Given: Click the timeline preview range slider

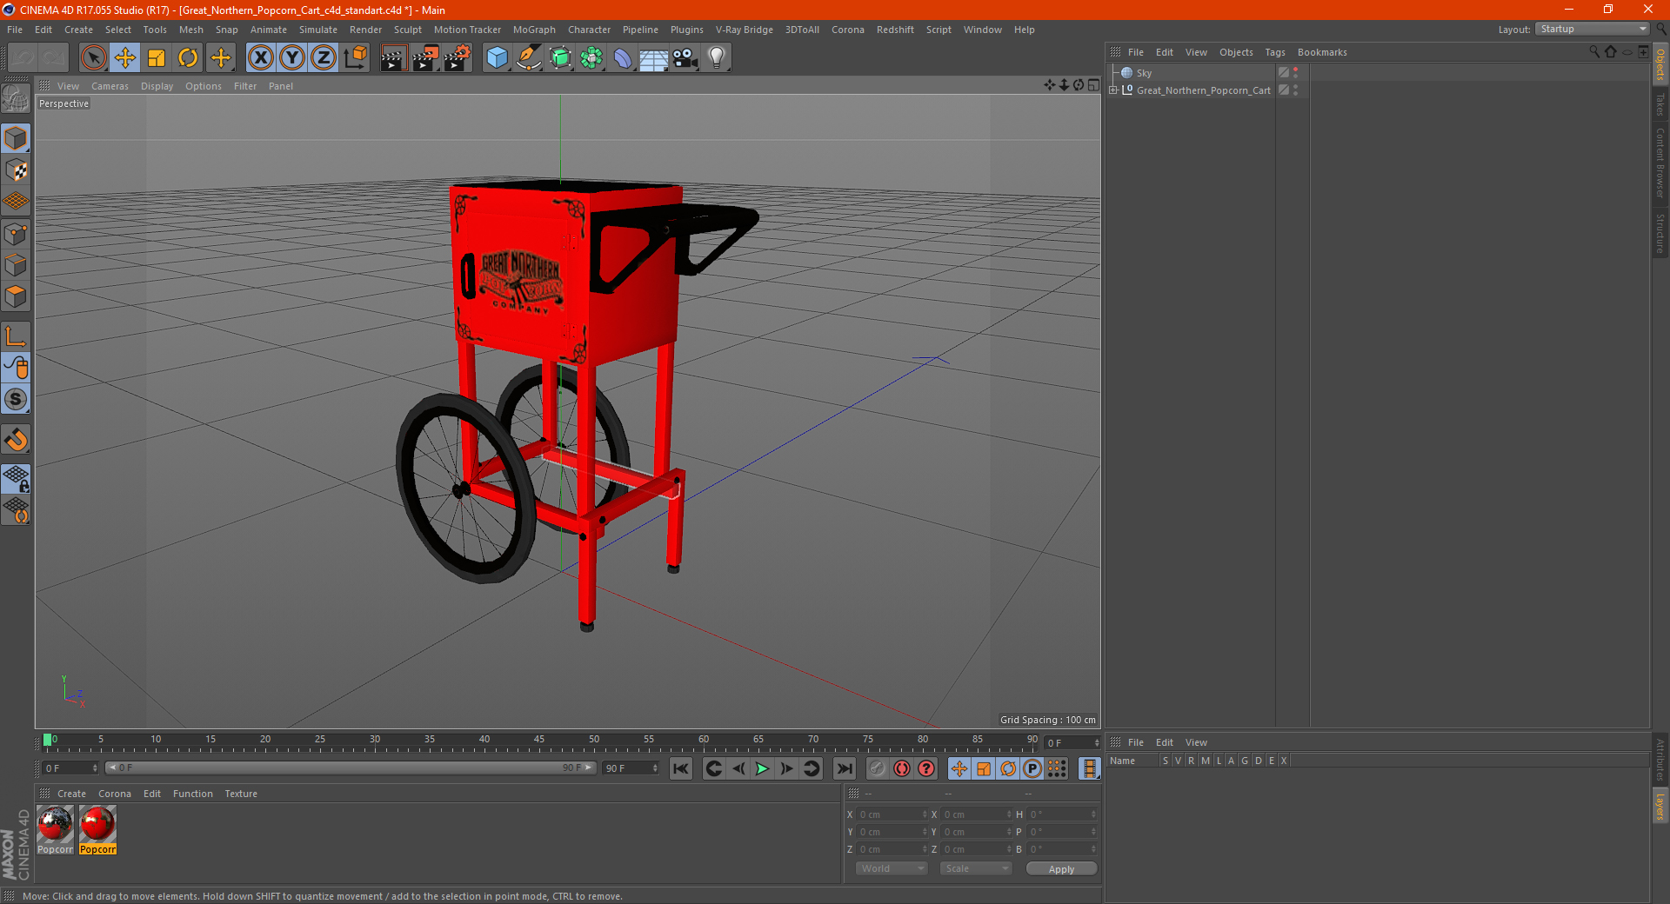Looking at the screenshot, I should click(x=351, y=768).
